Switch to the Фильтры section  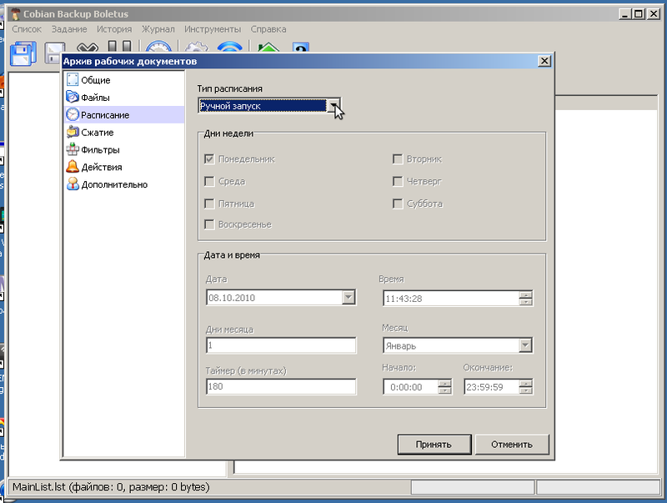99,150
